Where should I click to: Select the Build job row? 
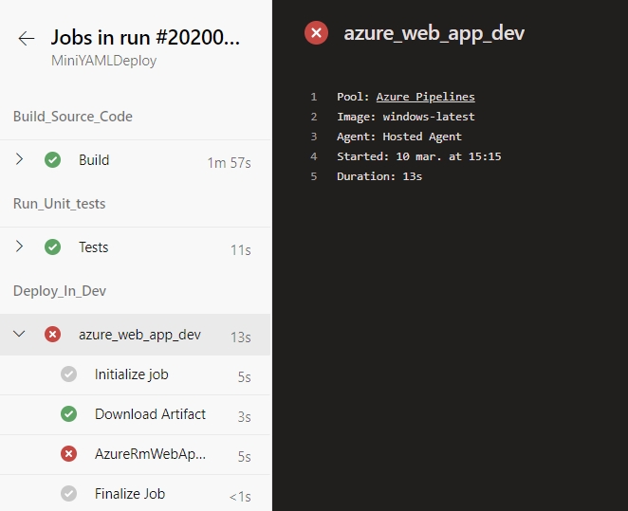(x=136, y=160)
